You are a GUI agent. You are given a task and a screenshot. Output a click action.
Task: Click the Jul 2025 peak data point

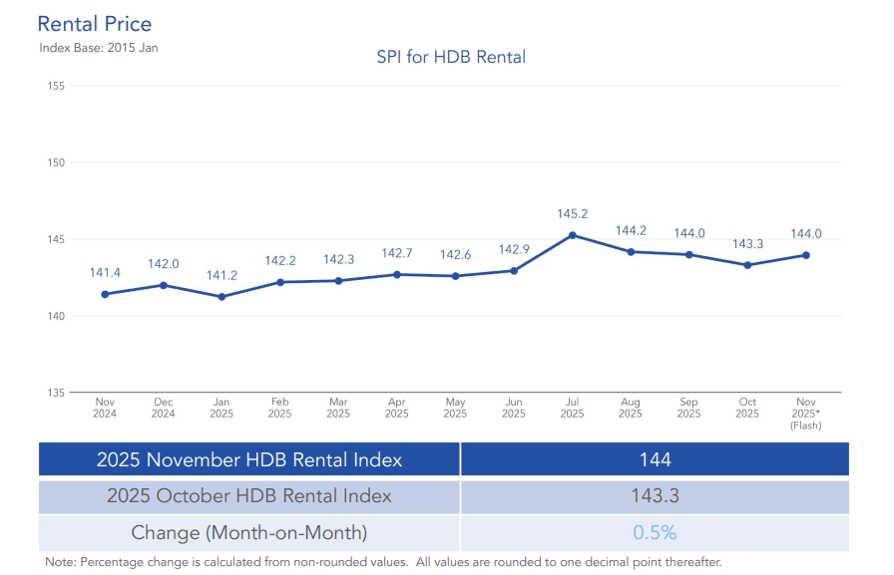click(572, 235)
